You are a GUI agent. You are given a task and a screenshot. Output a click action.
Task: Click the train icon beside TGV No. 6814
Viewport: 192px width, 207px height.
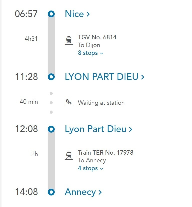69,40
